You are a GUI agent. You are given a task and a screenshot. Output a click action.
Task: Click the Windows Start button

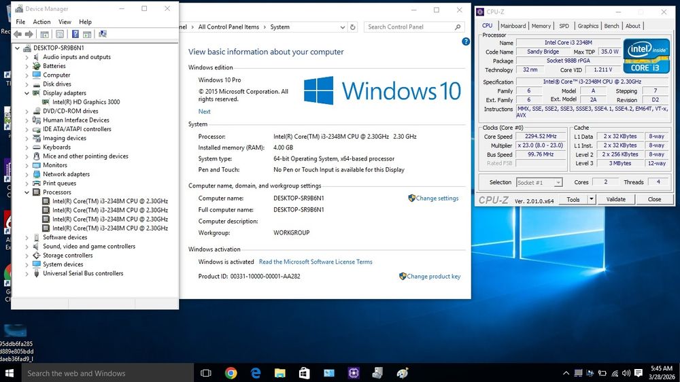coord(10,373)
